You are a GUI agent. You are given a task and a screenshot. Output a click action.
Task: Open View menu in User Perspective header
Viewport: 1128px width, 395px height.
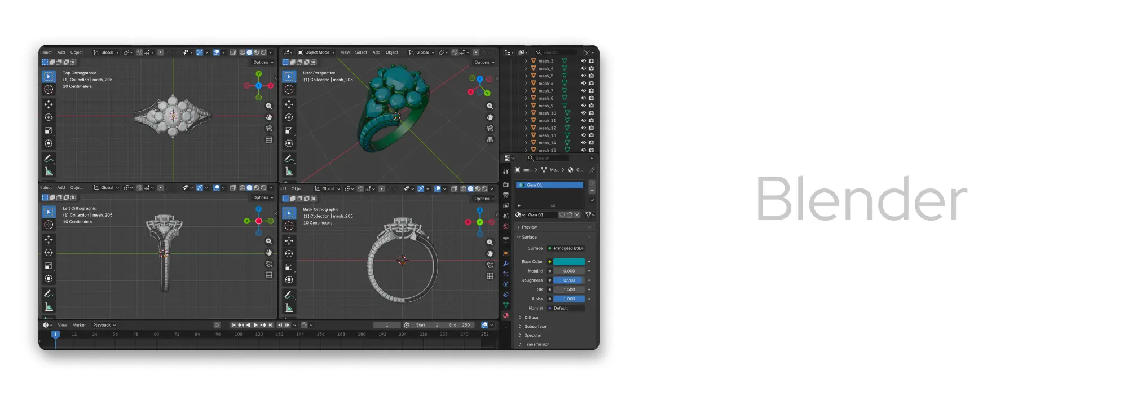345,52
